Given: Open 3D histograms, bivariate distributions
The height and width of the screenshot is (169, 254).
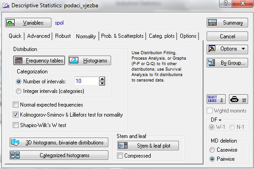Looking at the screenshot, I should pyautogui.click(x=59, y=143).
